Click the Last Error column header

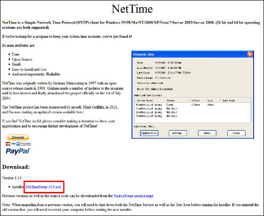(x=235, y=100)
